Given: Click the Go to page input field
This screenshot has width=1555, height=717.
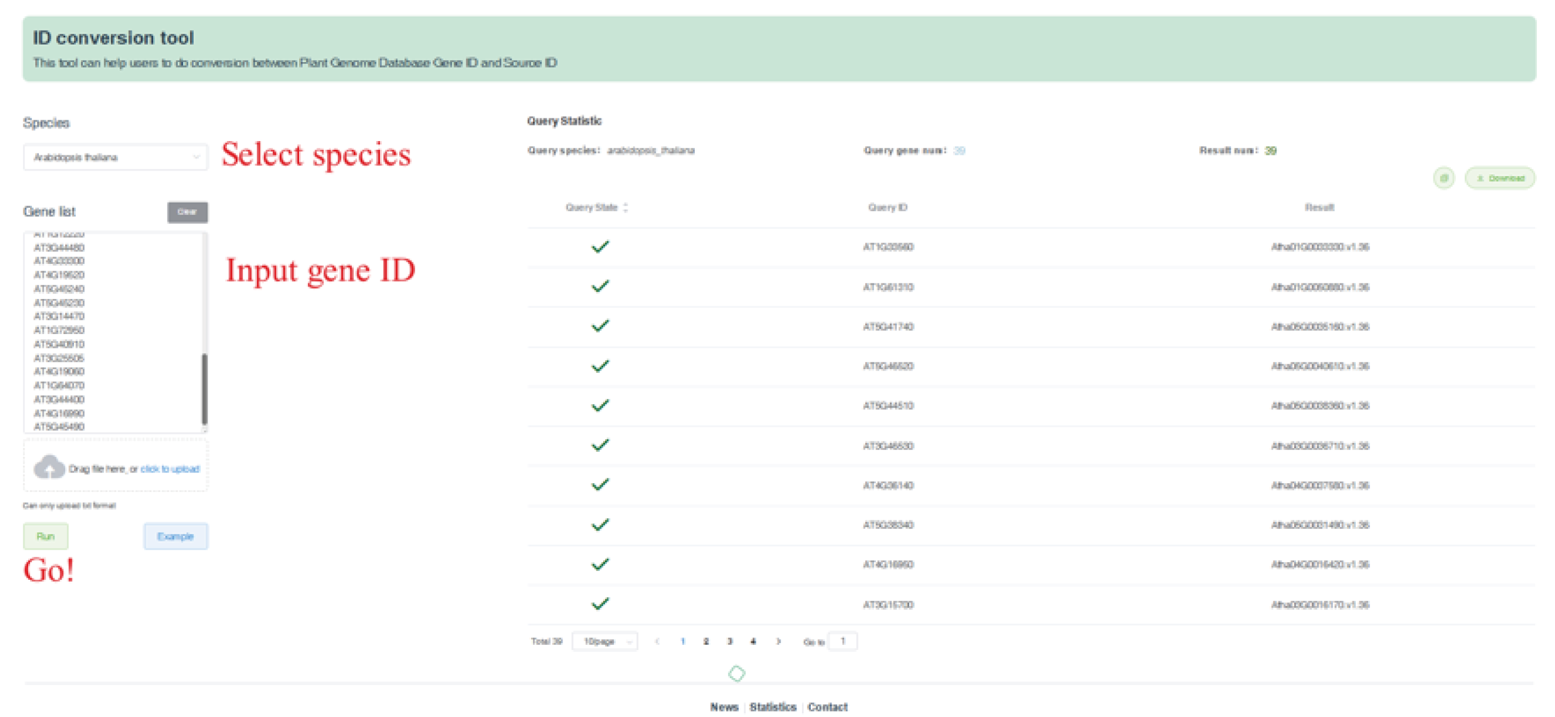Looking at the screenshot, I should pos(843,641).
